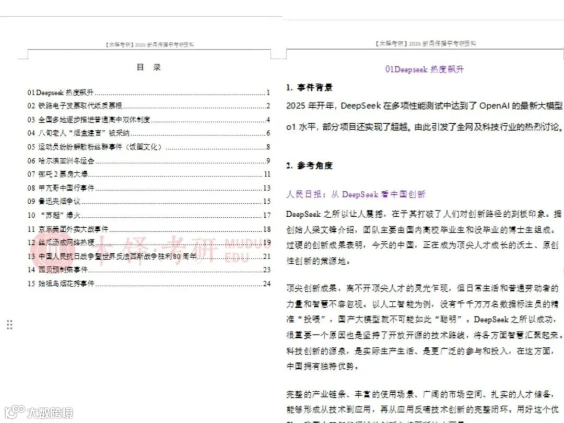Click the six-dot drag handle icon
Viewport: 564px width, 423px height.
pos(10,325)
